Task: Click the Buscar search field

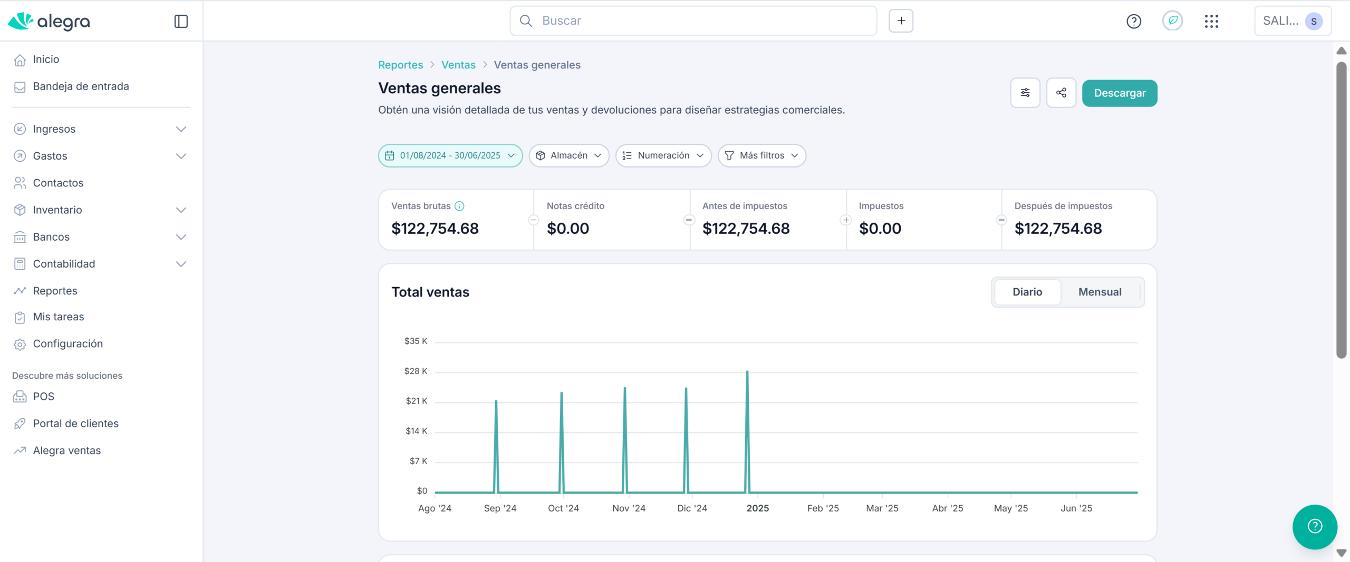Action: (693, 21)
